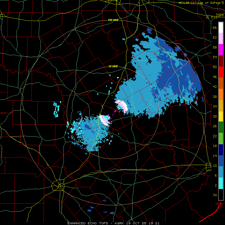Click the ENHANCED ECHO TOPS KGRK caption
The image size is (225, 225).
click(113, 223)
